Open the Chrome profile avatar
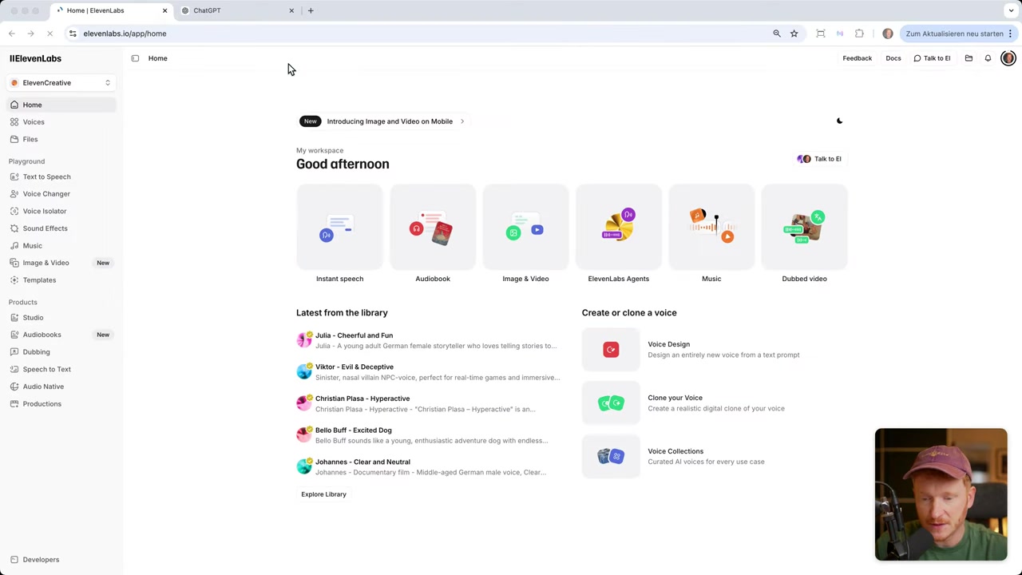The image size is (1022, 575). tap(888, 34)
